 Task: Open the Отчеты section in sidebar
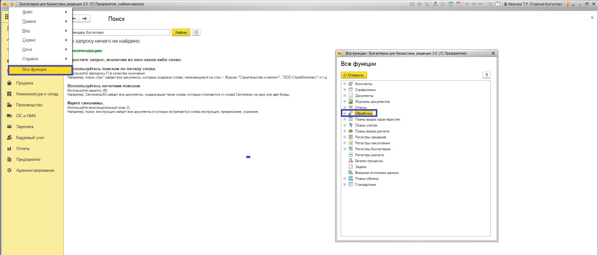[x=18, y=149]
